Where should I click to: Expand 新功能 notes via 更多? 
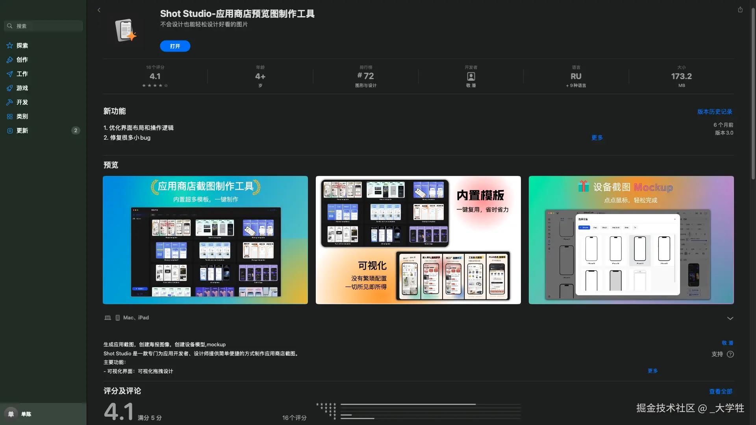[597, 138]
